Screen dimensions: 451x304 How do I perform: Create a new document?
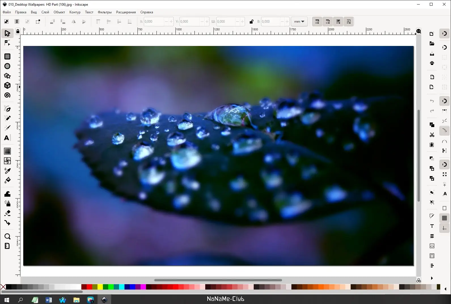tap(432, 34)
